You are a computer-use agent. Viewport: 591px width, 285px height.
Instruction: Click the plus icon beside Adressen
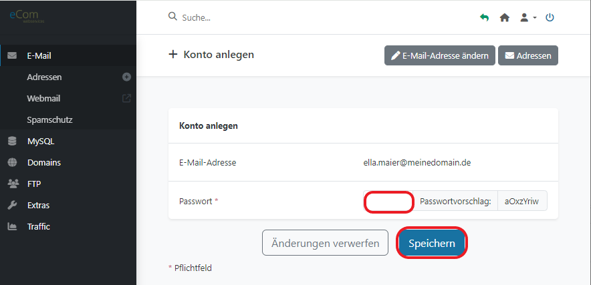pyautogui.click(x=126, y=77)
